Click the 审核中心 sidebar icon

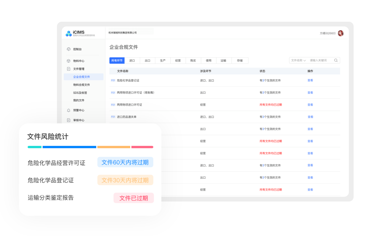click(69, 120)
